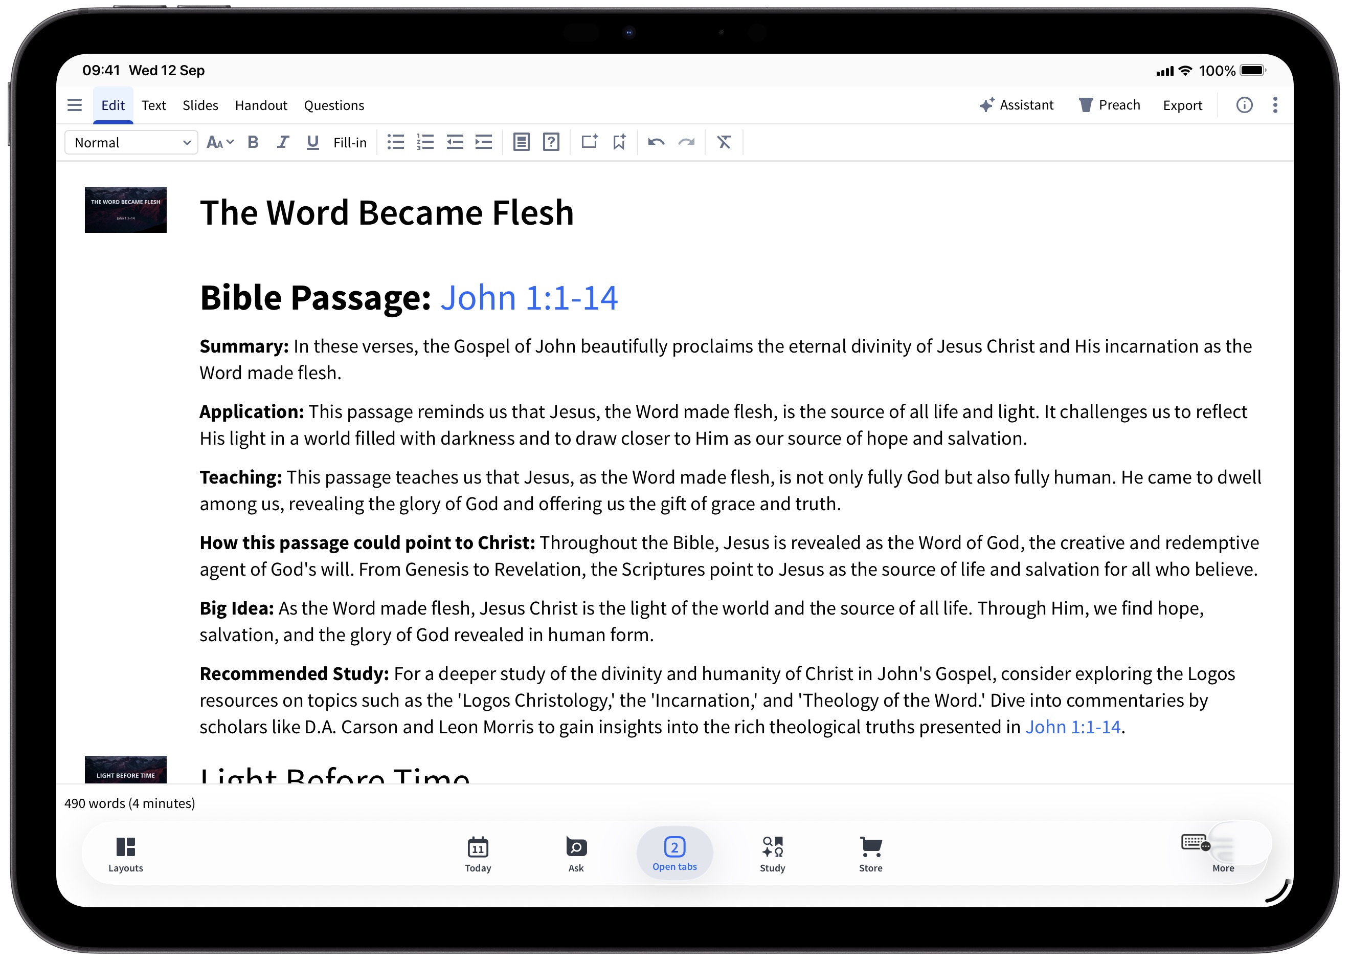Viewport: 1350px width, 961px height.
Task: Toggle underline formatting
Action: (x=313, y=143)
